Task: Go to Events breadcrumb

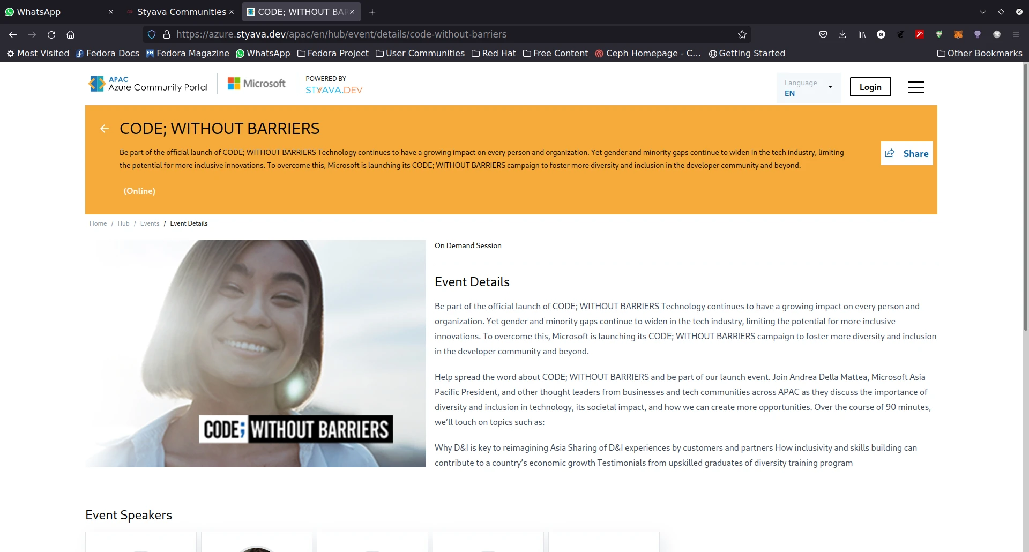Action: [x=150, y=223]
